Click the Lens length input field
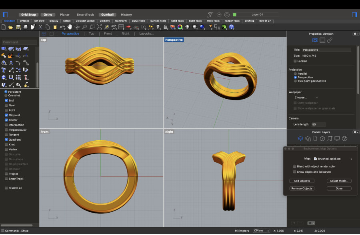 (318, 125)
